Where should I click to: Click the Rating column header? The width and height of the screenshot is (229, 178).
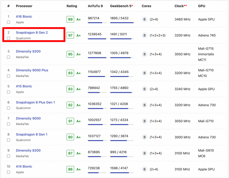point(72,6)
